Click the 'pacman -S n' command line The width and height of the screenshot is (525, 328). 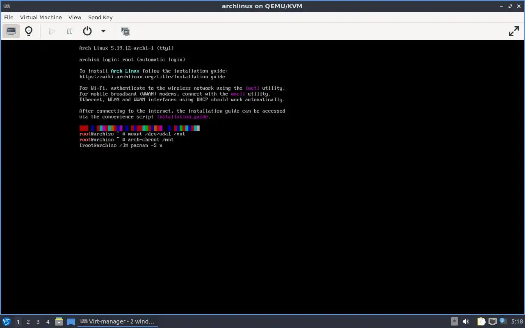point(121,146)
